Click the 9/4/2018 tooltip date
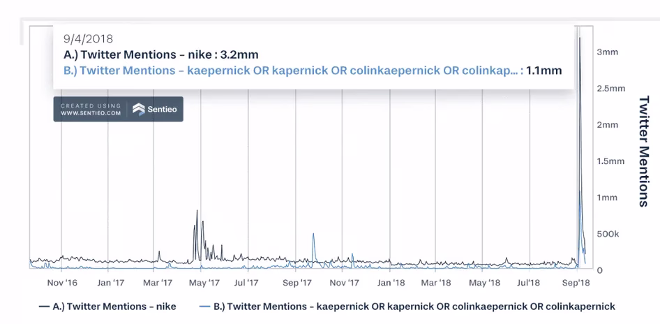This screenshot has width=660, height=324. pyautogui.click(x=89, y=39)
